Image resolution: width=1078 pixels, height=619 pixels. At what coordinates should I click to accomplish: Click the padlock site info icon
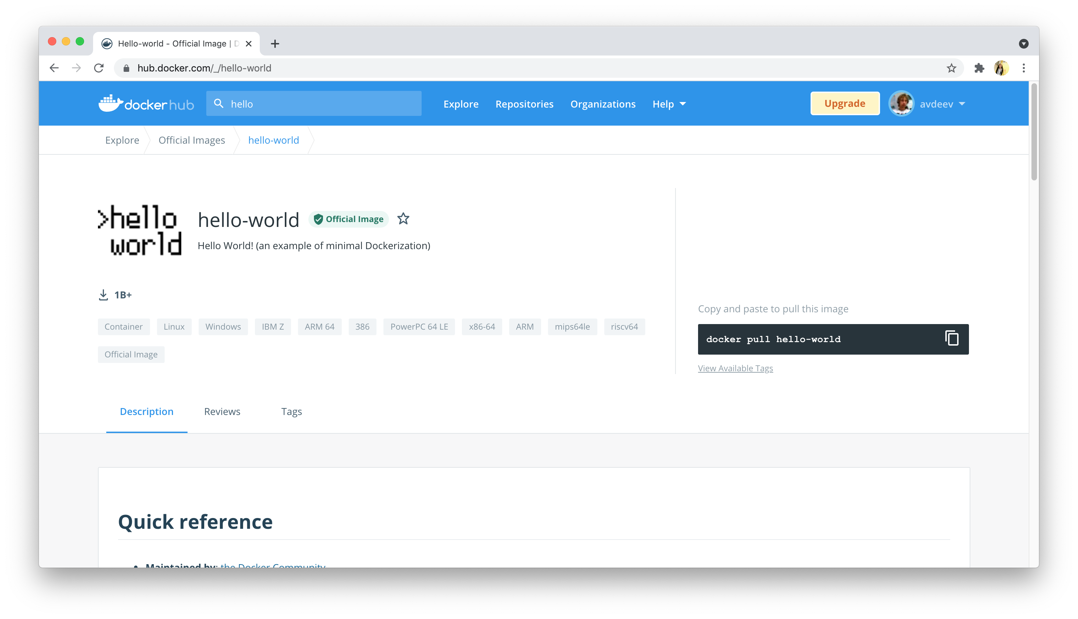[x=126, y=68]
